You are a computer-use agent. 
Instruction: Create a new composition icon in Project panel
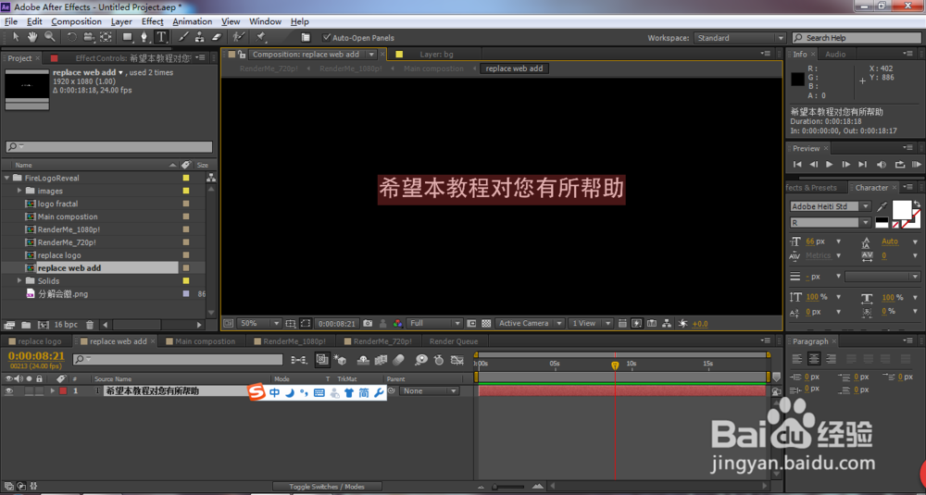[x=44, y=325]
